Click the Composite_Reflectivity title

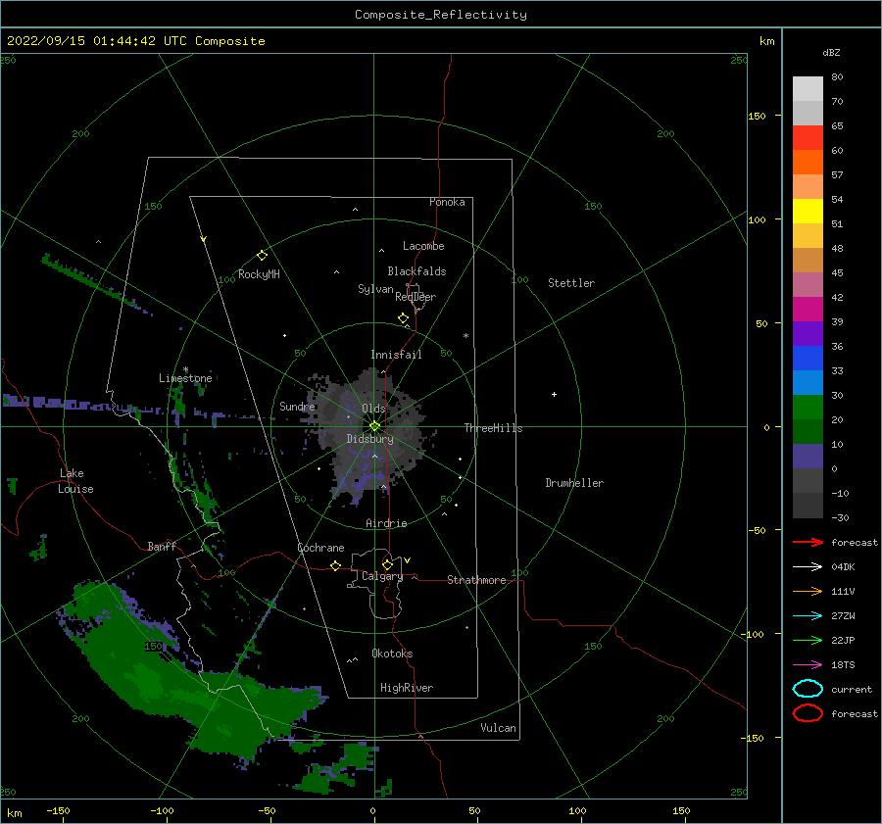[x=441, y=15]
